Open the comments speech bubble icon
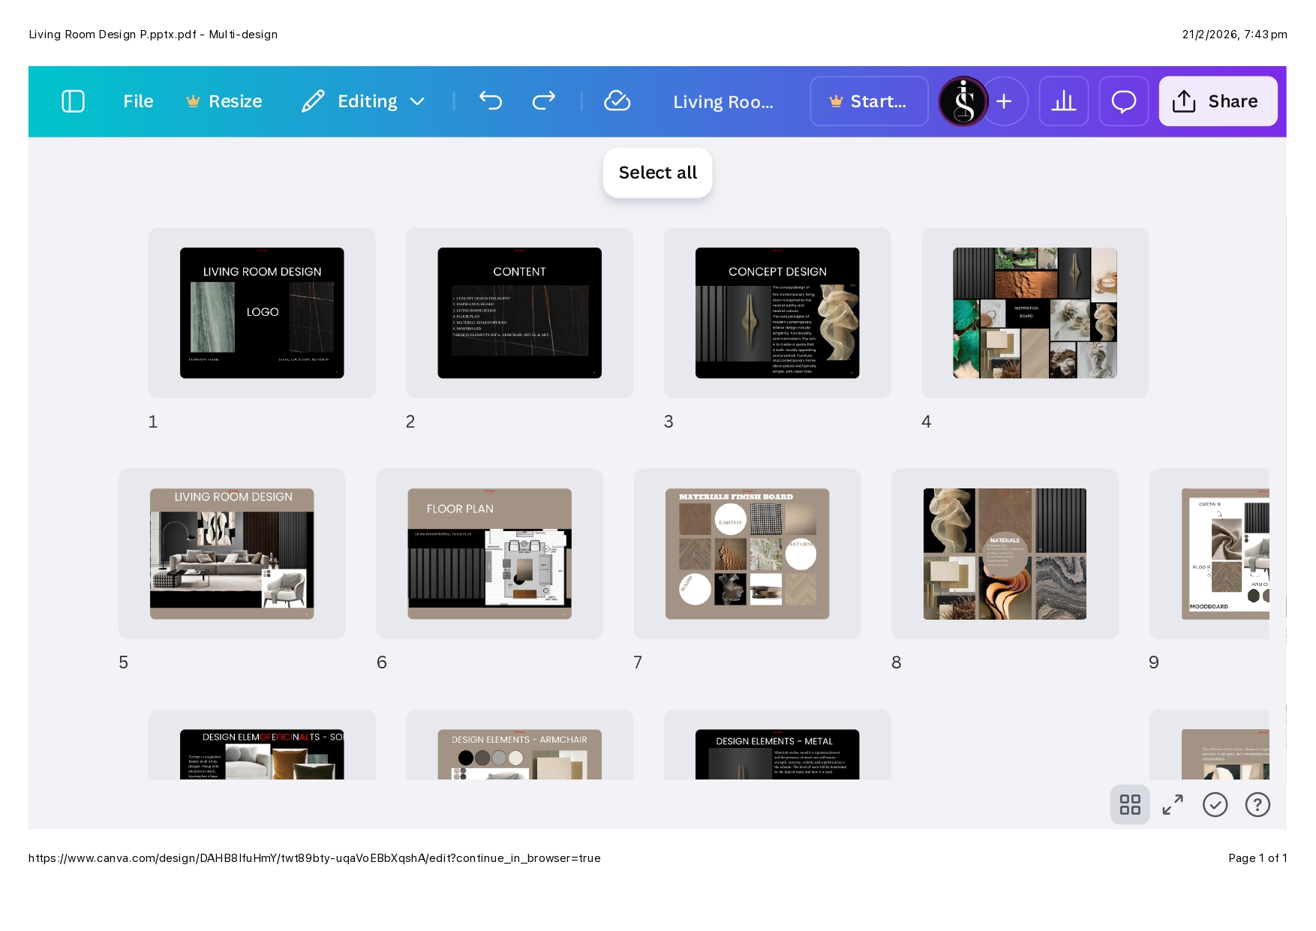This screenshot has width=1316, height=931. [1123, 101]
